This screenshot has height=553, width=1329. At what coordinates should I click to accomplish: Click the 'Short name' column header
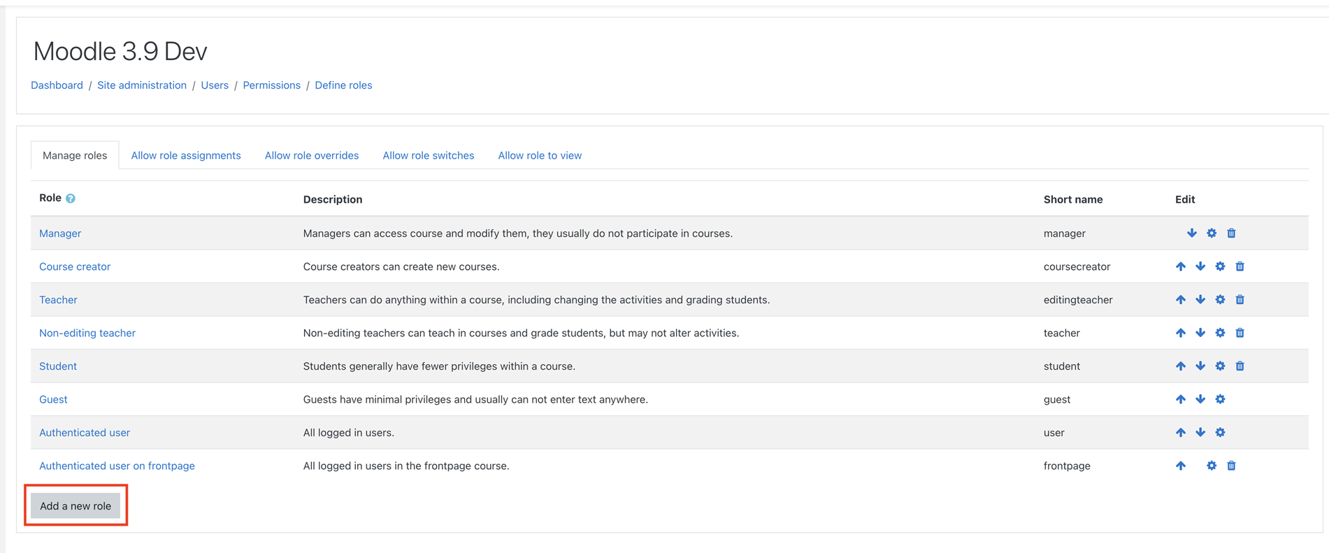[x=1073, y=199]
